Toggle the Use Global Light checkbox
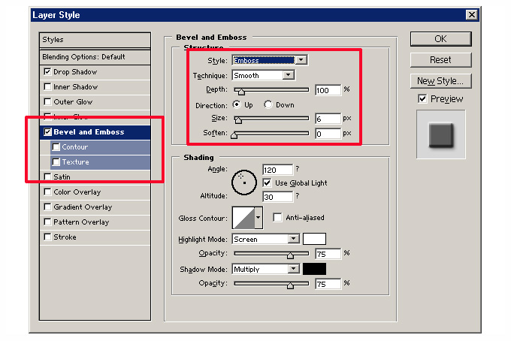The image size is (511, 341). tap(268, 183)
